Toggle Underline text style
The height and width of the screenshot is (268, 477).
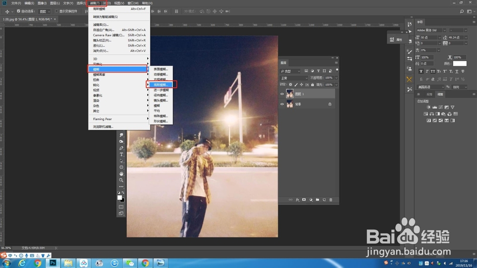pos(456,71)
